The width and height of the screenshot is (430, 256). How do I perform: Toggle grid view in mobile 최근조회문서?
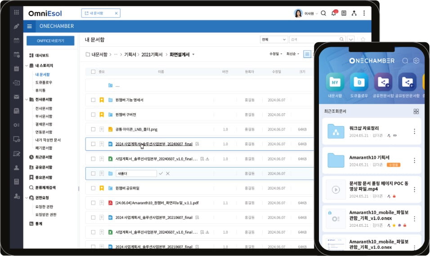(x=416, y=111)
